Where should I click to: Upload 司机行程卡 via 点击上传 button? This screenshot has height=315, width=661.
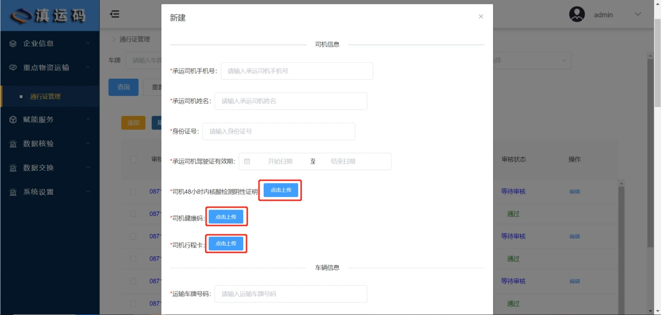coord(226,244)
